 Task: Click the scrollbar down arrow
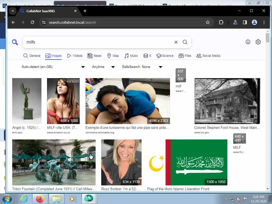coord(267,189)
